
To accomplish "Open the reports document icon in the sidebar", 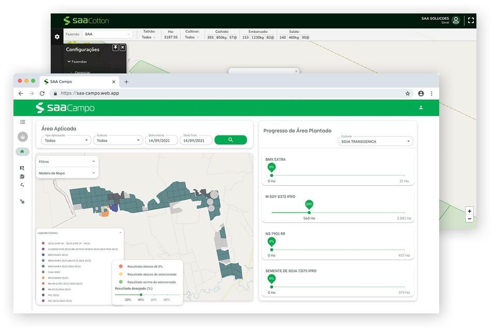I will coord(22,176).
